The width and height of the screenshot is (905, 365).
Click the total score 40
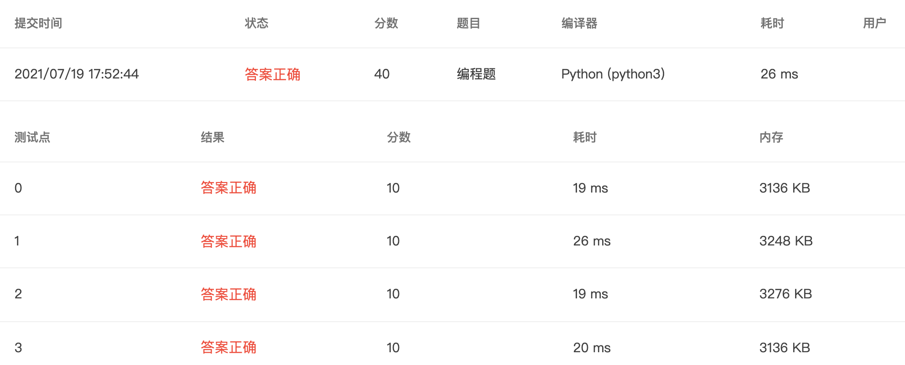pos(382,74)
